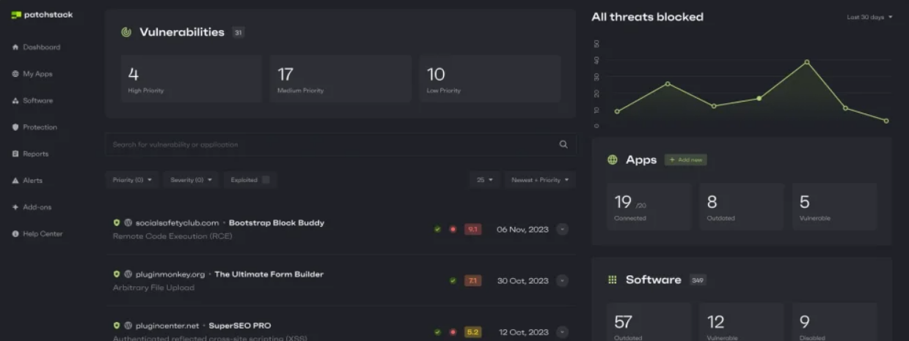Click the 5.2 severity score badge
Viewport: 909px width, 341px height.
point(473,332)
